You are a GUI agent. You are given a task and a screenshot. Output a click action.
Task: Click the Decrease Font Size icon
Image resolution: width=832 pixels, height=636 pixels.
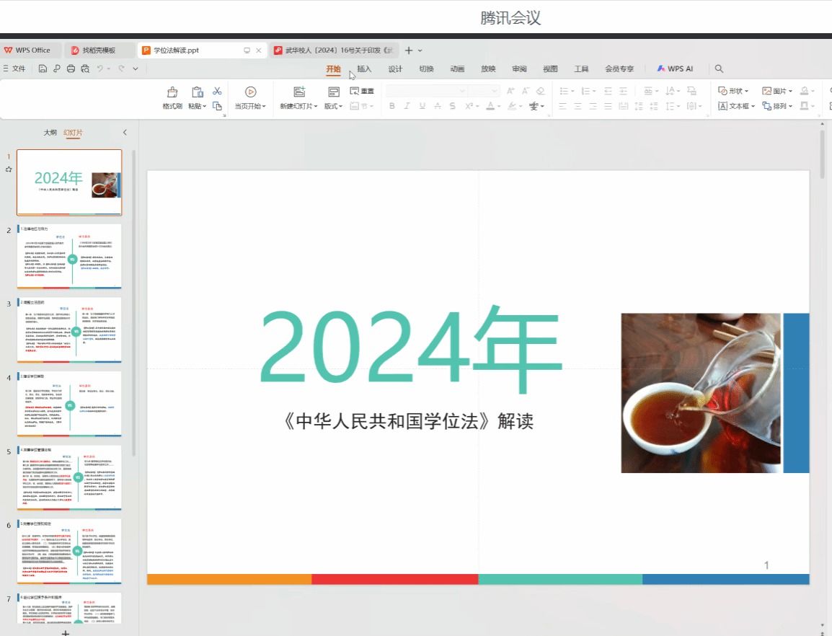click(x=526, y=91)
